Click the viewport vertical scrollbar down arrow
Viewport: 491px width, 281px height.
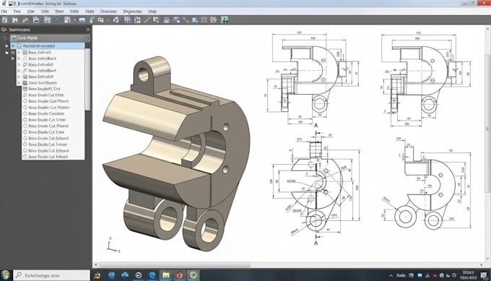coord(487,259)
